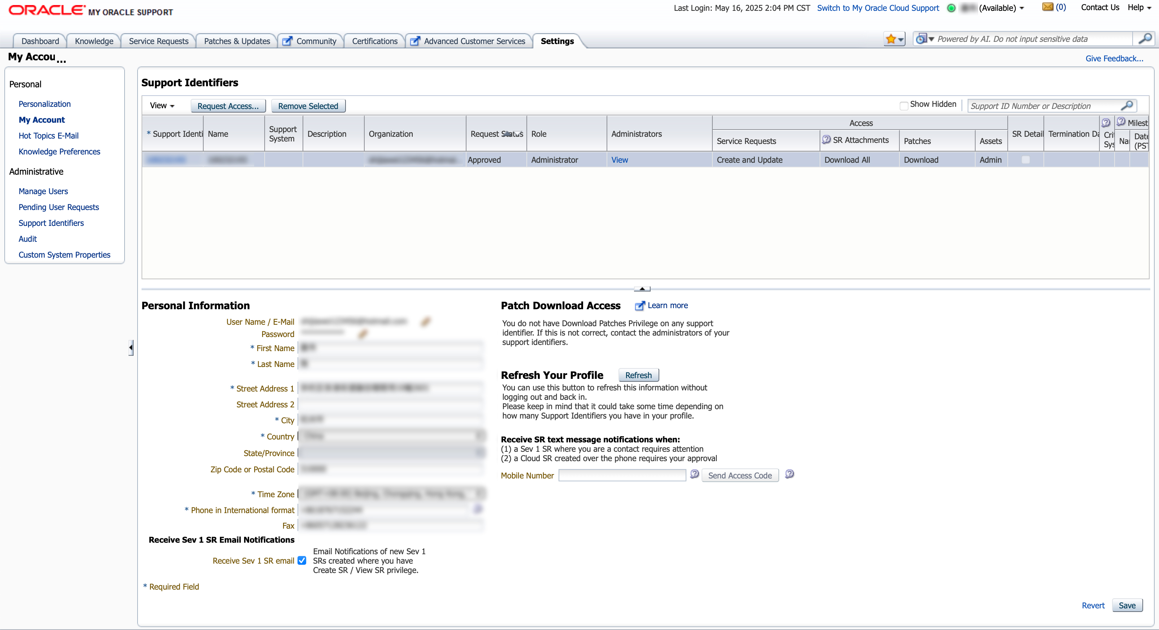Click the favorites star icon
Viewport: 1159px width, 630px height.
click(890, 40)
